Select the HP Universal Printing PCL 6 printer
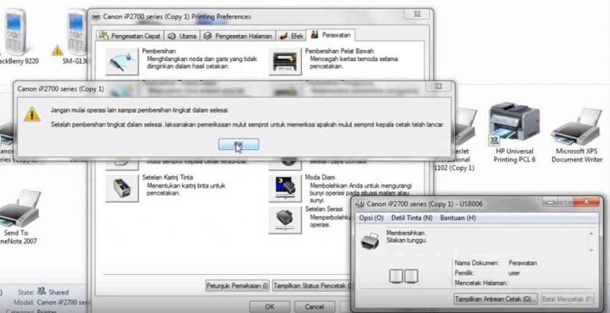 click(515, 133)
